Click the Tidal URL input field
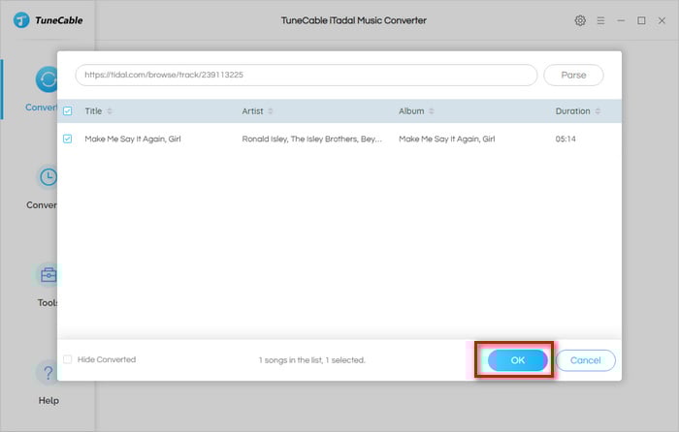Screen dimensions: 679x432 [307, 75]
